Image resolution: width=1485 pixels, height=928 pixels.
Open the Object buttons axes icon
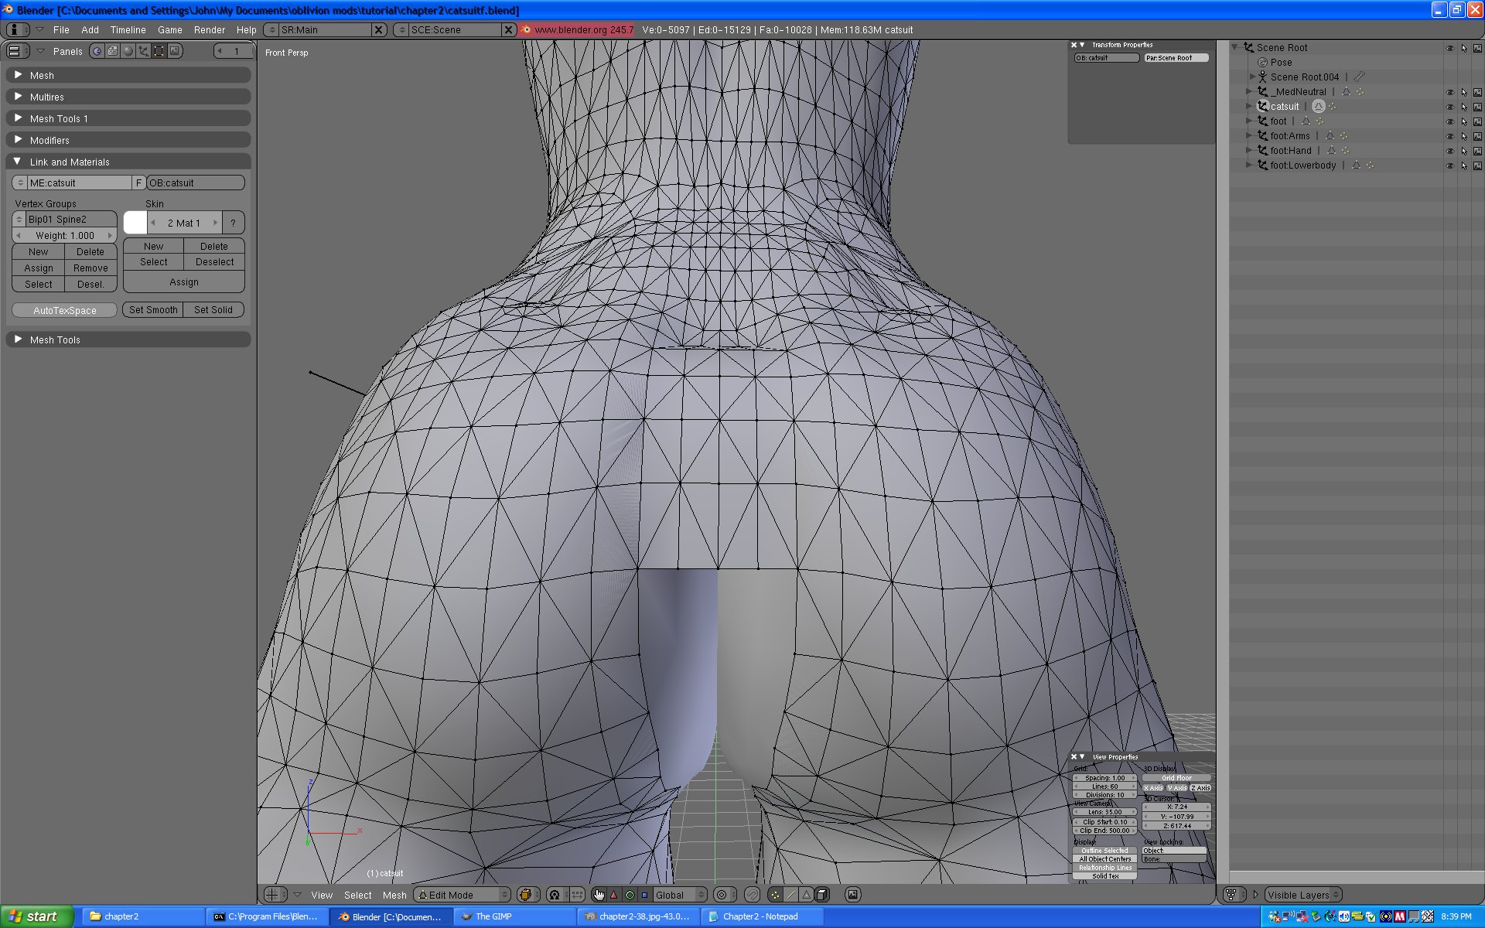tap(144, 51)
